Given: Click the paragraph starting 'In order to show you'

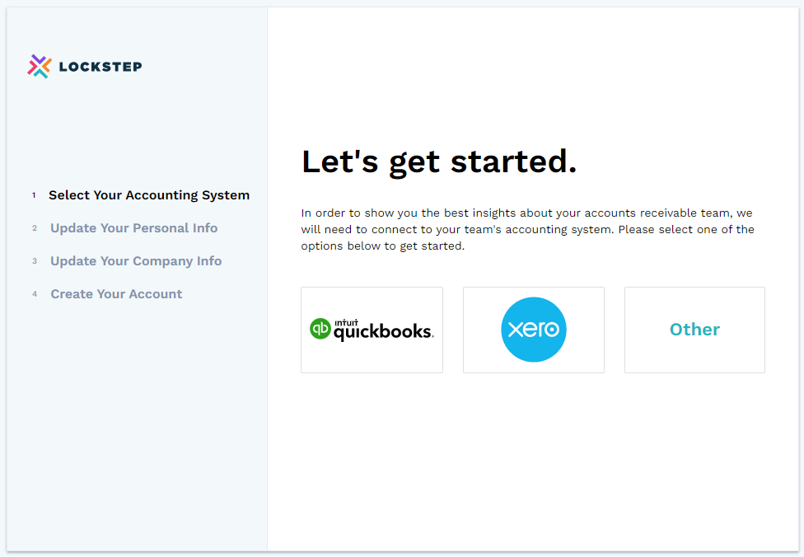Looking at the screenshot, I should [x=527, y=229].
